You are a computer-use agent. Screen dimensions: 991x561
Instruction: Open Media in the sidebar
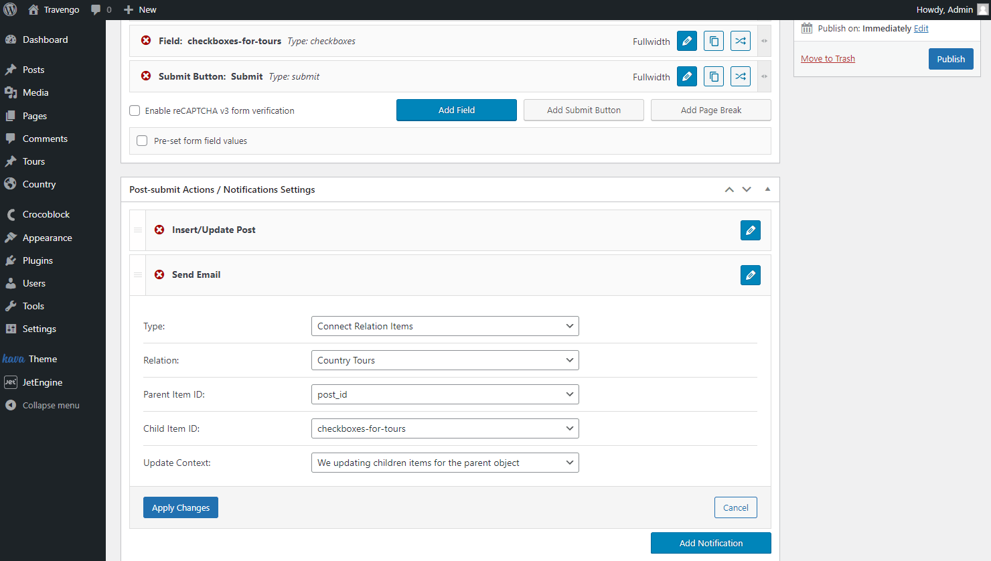pos(53,92)
